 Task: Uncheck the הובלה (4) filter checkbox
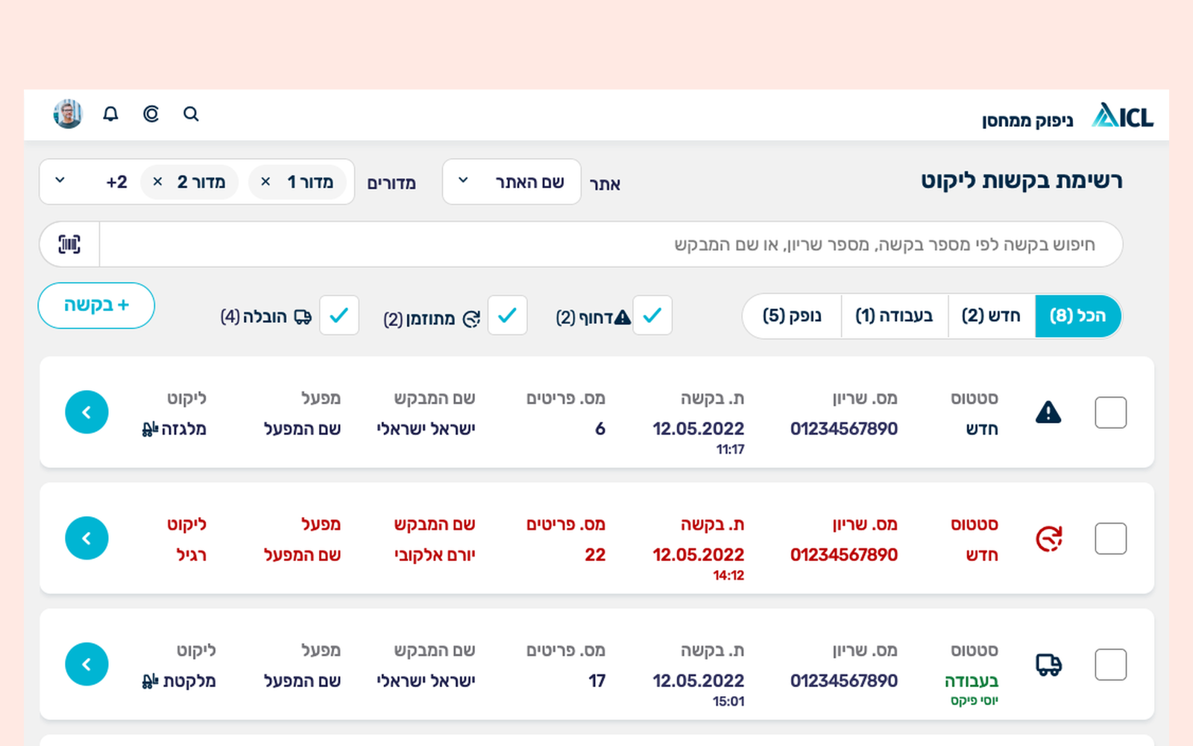pyautogui.click(x=339, y=316)
